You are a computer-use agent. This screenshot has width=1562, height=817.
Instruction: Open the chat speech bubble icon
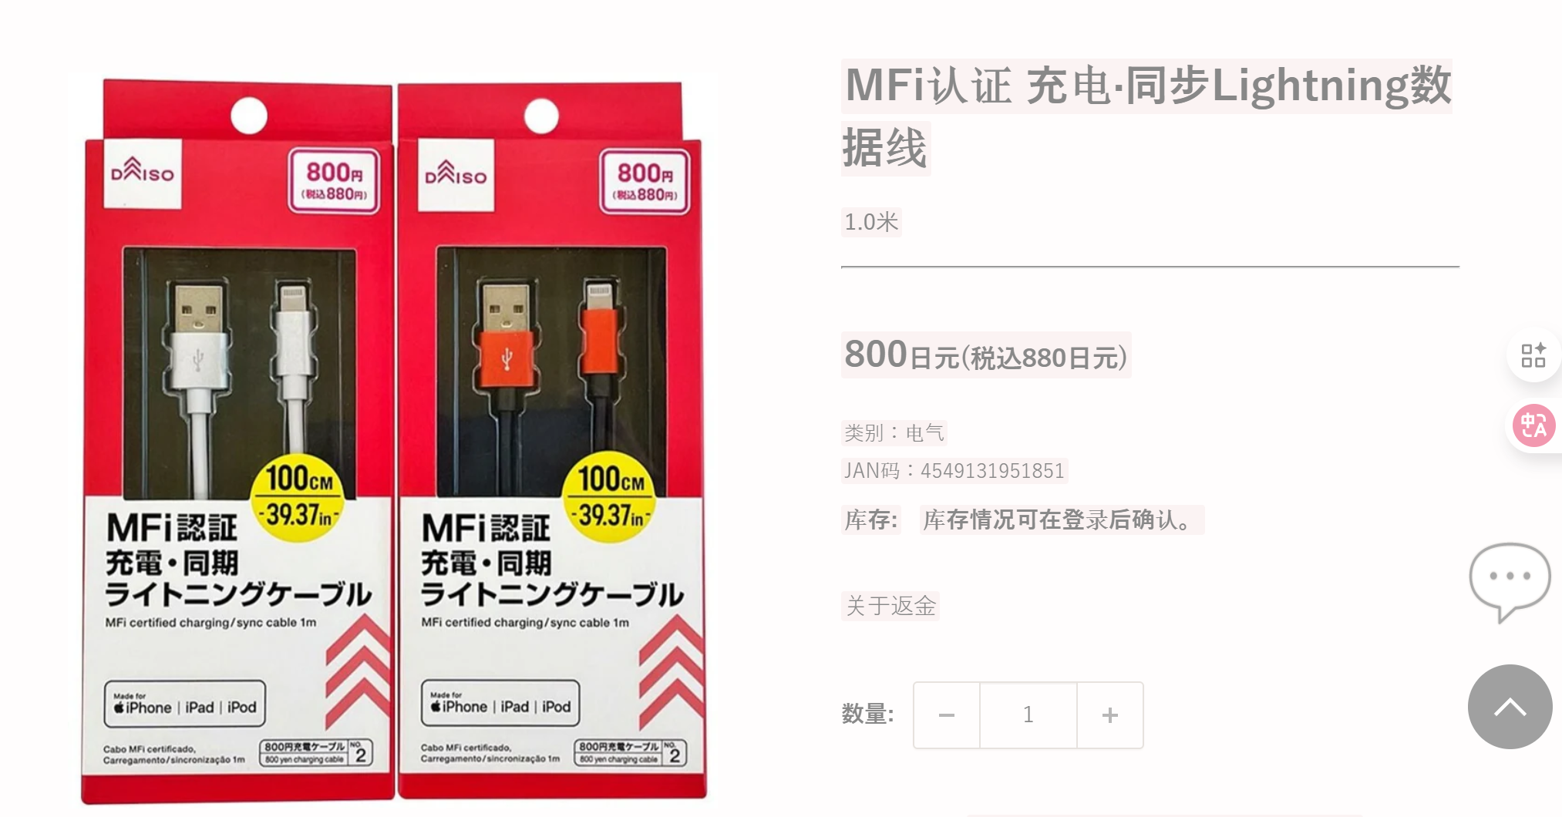click(x=1510, y=581)
